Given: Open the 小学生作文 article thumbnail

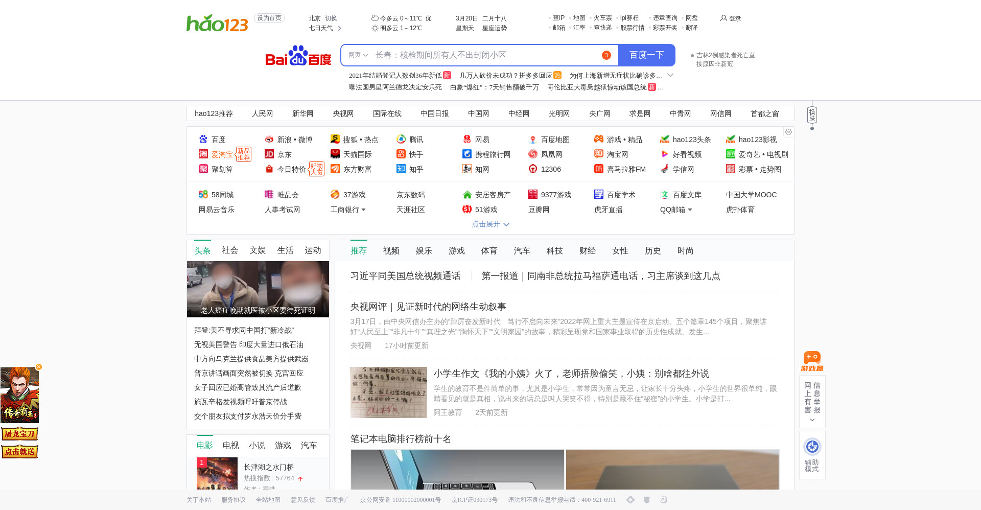Looking at the screenshot, I should 389,392.
